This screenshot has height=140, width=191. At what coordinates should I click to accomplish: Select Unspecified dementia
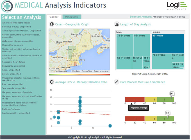tap(13, 45)
